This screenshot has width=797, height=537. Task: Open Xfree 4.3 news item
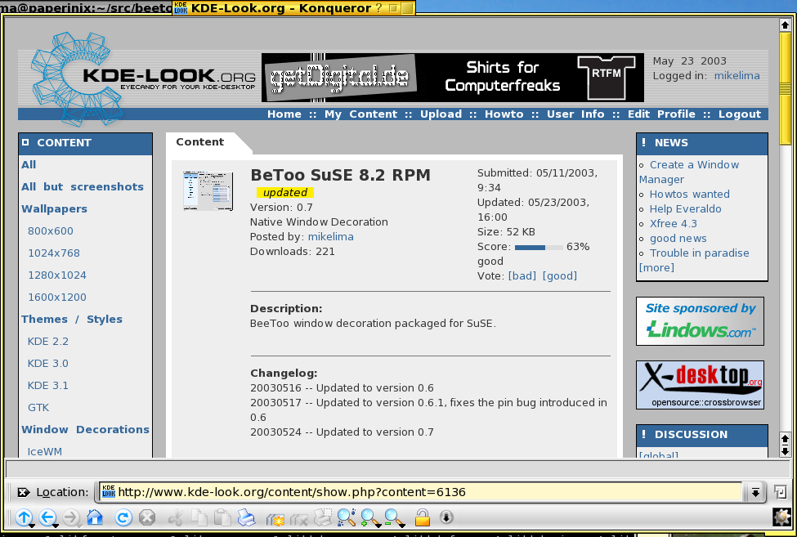[673, 223]
